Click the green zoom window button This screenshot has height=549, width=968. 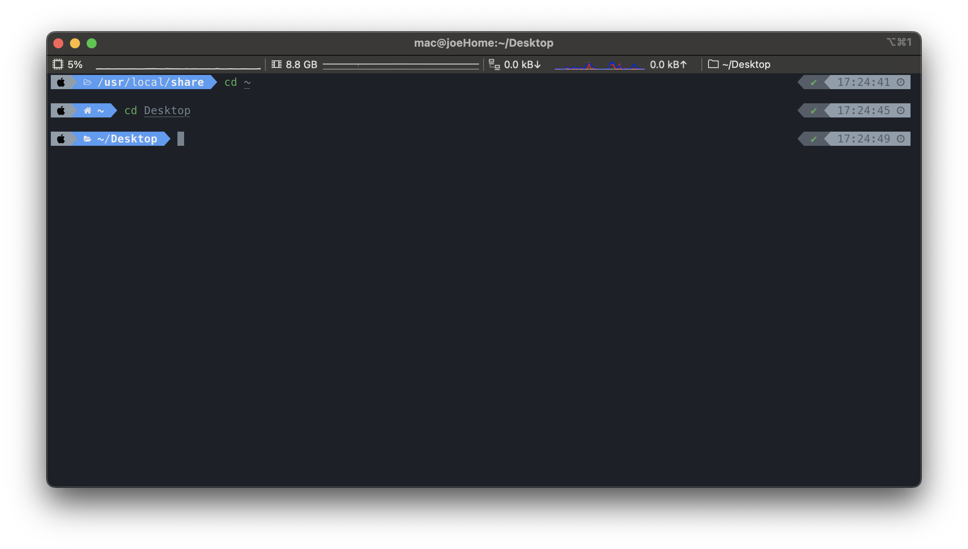pos(92,43)
